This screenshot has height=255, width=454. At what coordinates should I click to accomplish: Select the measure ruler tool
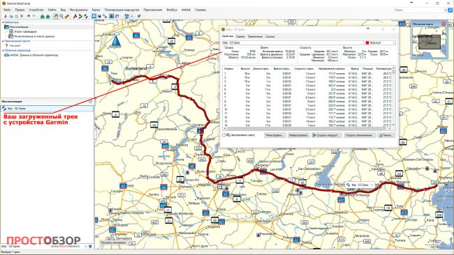pyautogui.click(x=67, y=16)
